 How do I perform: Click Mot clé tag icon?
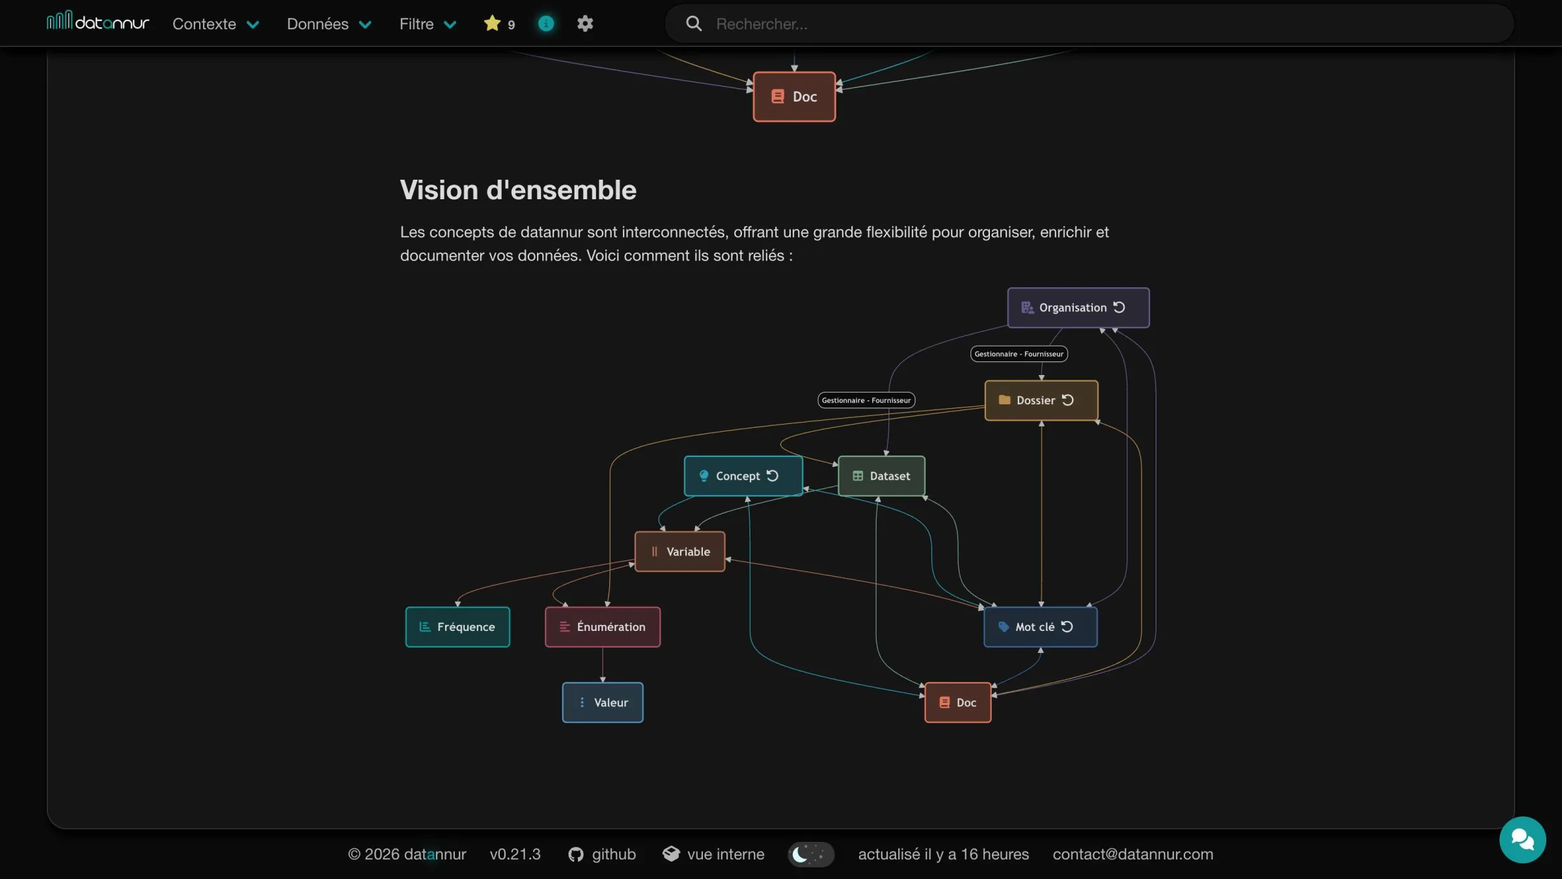1004,626
